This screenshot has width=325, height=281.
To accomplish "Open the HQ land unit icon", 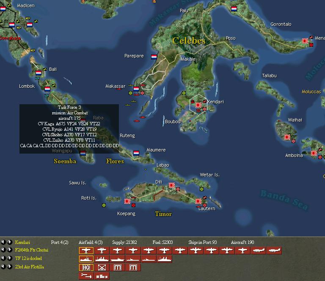I will pos(86,267).
